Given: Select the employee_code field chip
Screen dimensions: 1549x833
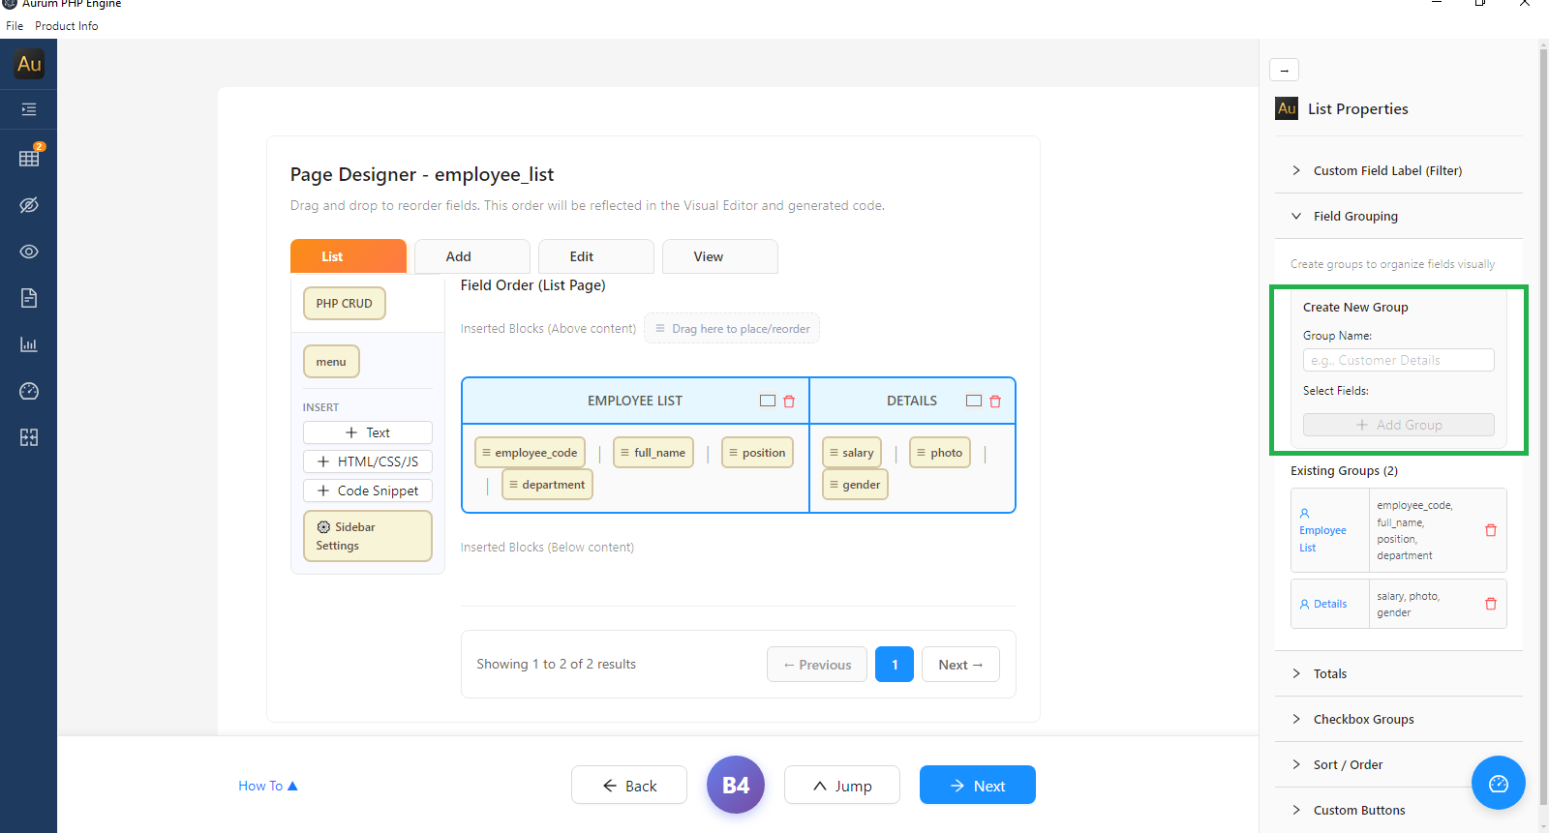Looking at the screenshot, I should click(531, 453).
